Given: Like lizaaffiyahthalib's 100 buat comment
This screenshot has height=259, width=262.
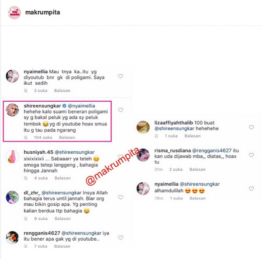Looking at the screenshot, I should point(252,127).
